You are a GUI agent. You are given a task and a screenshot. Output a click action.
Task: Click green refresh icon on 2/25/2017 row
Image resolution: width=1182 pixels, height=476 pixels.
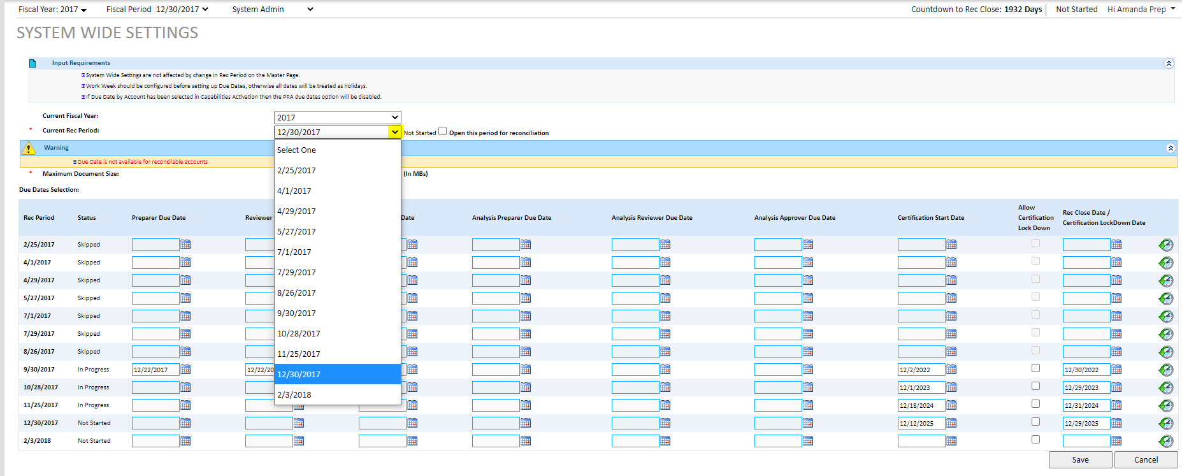point(1165,245)
